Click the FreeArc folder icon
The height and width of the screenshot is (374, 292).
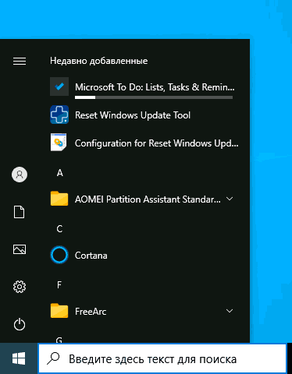[x=59, y=311]
